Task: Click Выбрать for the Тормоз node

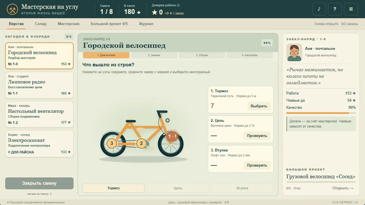Action: 259,106
